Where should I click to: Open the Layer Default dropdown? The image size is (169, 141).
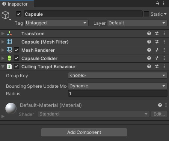[137, 23]
